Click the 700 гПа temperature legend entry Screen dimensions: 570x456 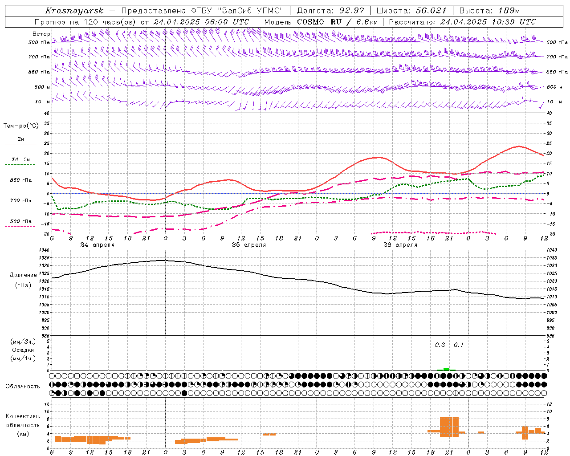(x=21, y=201)
